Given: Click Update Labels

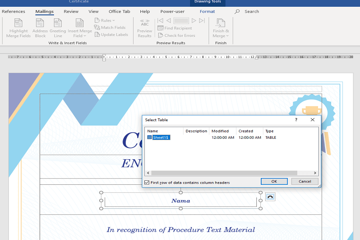Looking at the screenshot, I should pos(111,35).
